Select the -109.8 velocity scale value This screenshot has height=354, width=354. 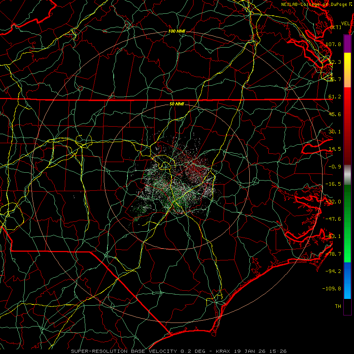(x=332, y=289)
